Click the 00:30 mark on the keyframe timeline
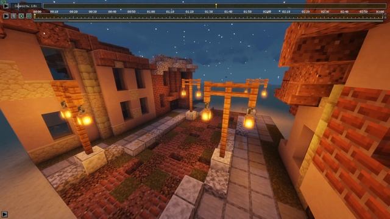Viewport: 390px width, 219px height. pyautogui.click(x=93, y=12)
